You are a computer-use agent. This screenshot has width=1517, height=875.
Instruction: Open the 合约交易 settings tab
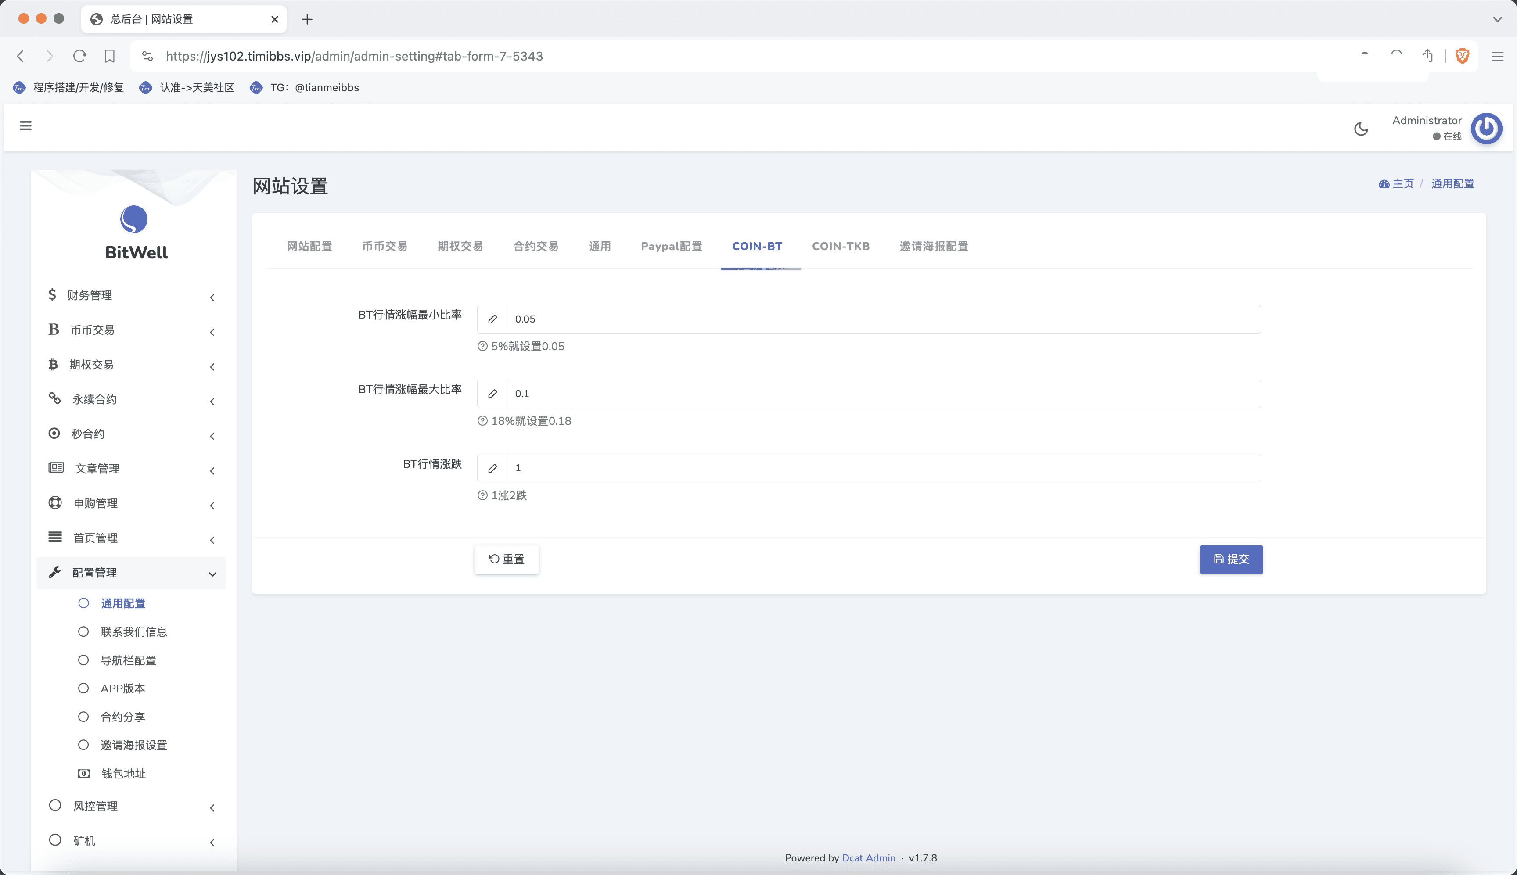pyautogui.click(x=535, y=246)
